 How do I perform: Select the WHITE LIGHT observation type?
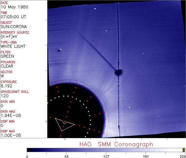13,46
